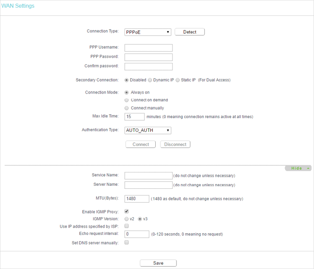Click the WAN Settings heading
The image size is (314, 269).
(x=18, y=6)
